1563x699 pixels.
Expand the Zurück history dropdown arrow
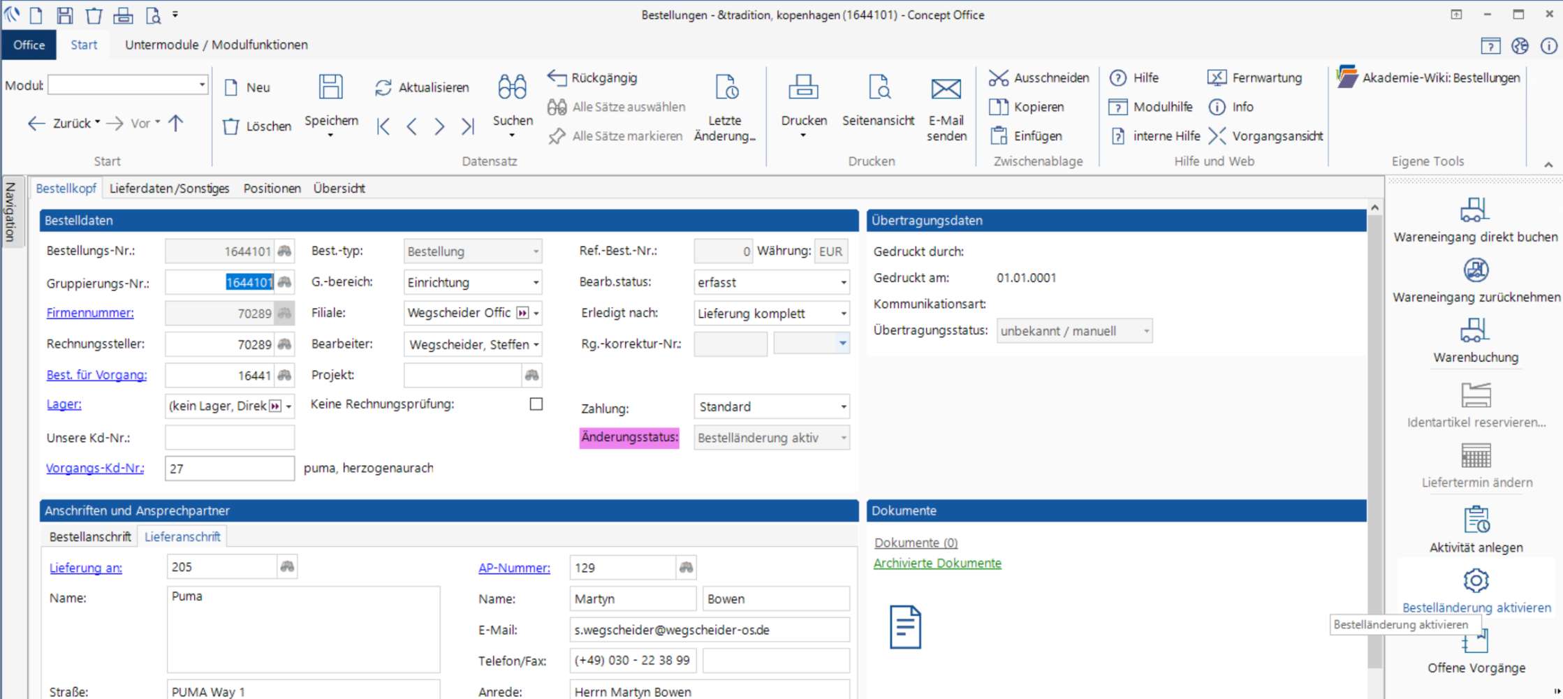(97, 122)
